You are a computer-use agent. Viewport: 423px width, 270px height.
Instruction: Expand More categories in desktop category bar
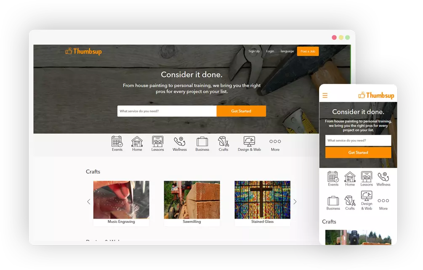[x=275, y=142]
